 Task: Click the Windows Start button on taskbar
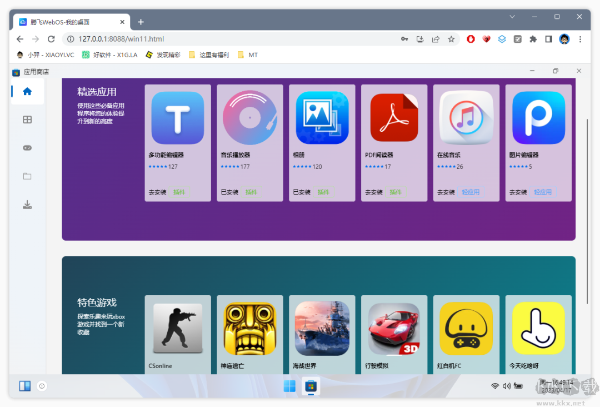tap(289, 386)
